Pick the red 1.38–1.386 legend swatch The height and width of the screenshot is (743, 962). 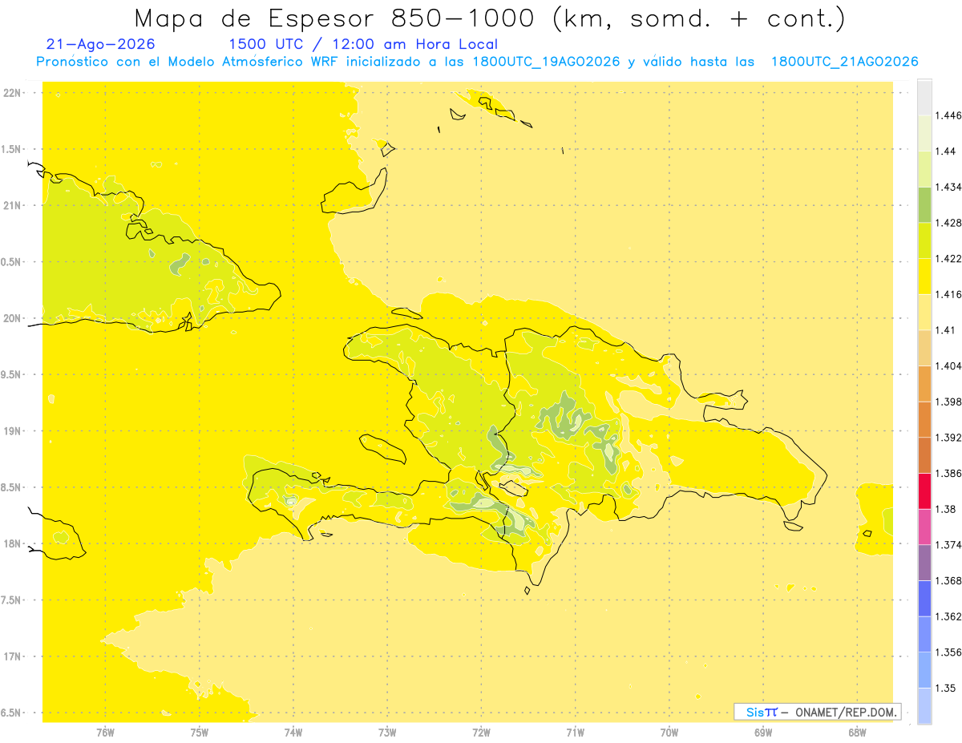click(x=924, y=491)
